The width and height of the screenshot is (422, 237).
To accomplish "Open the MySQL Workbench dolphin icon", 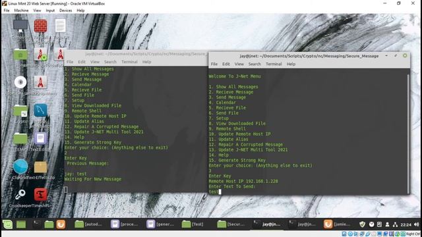I will pyautogui.click(x=41, y=111).
